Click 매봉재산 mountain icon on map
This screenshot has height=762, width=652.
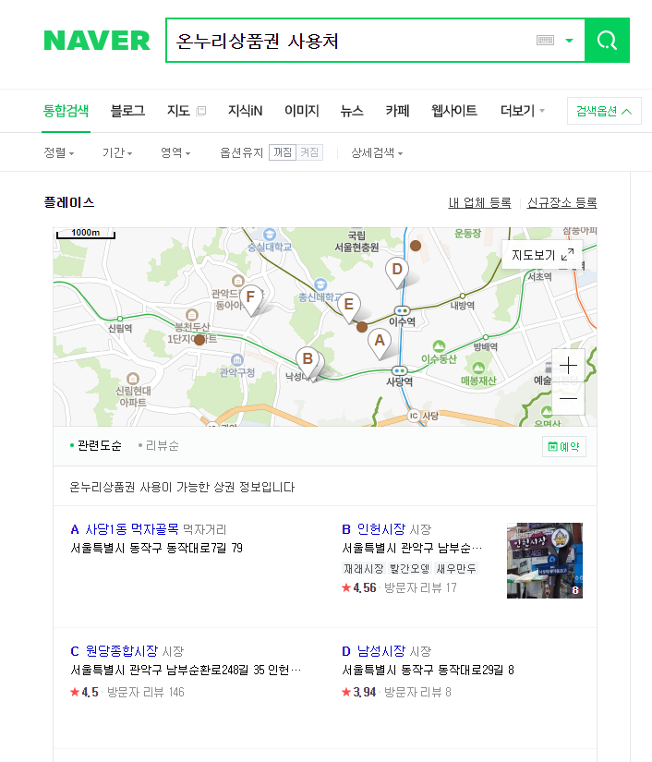point(478,369)
